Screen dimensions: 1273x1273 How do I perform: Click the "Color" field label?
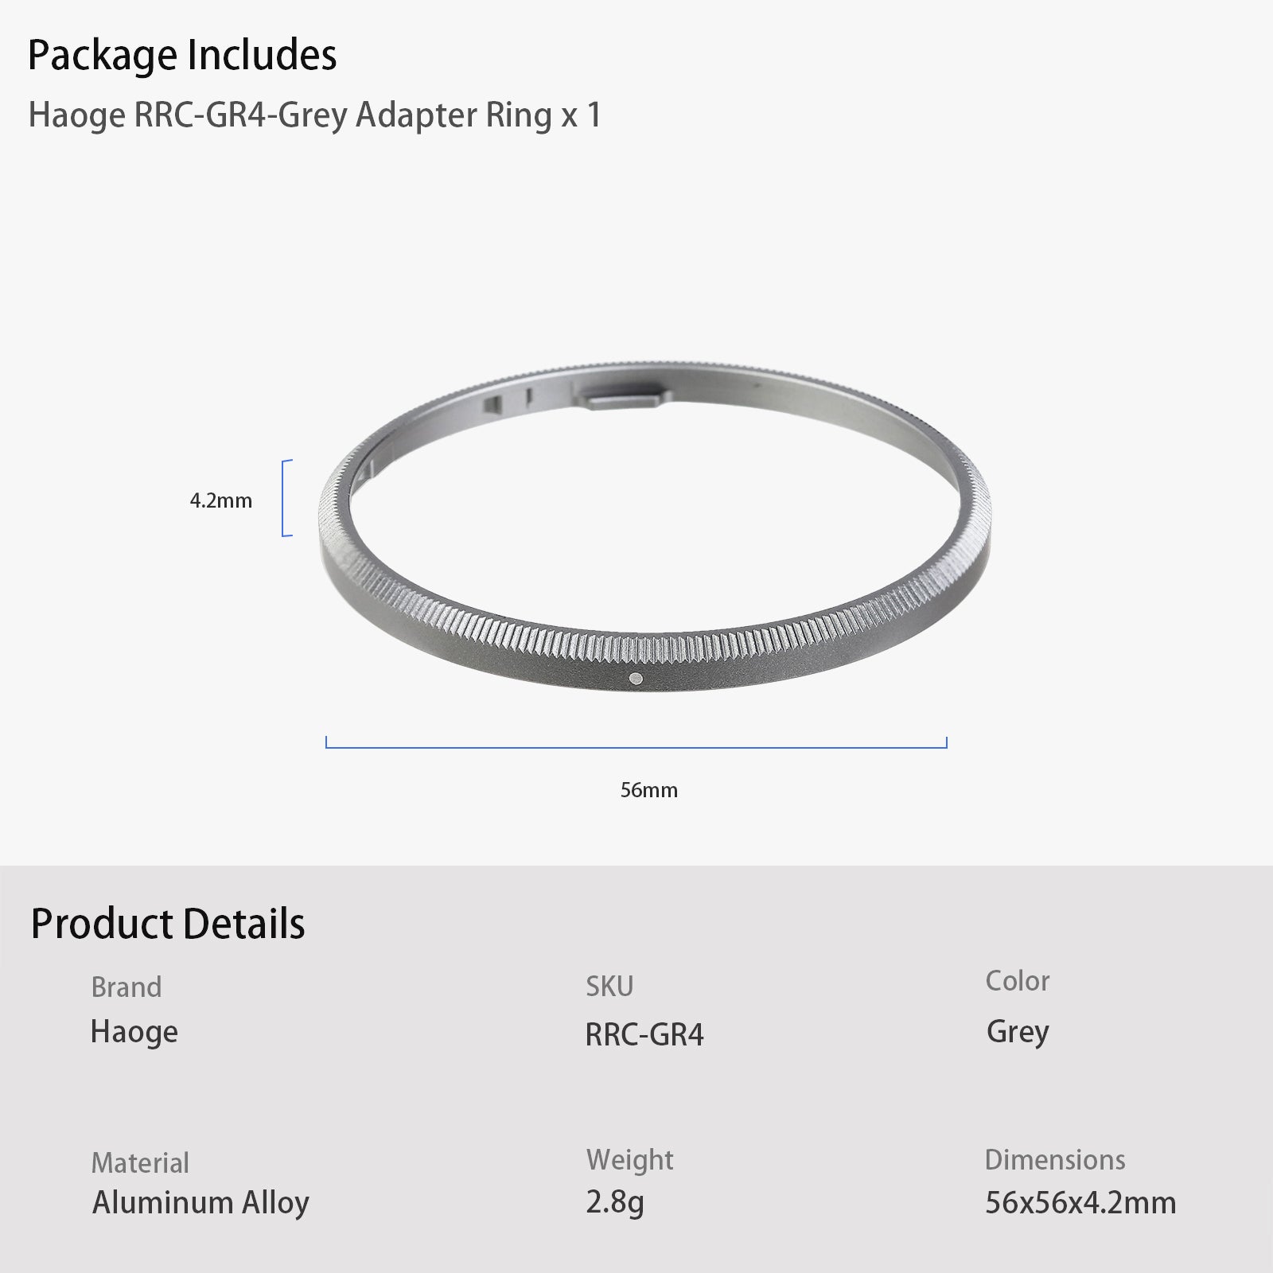(x=1018, y=981)
